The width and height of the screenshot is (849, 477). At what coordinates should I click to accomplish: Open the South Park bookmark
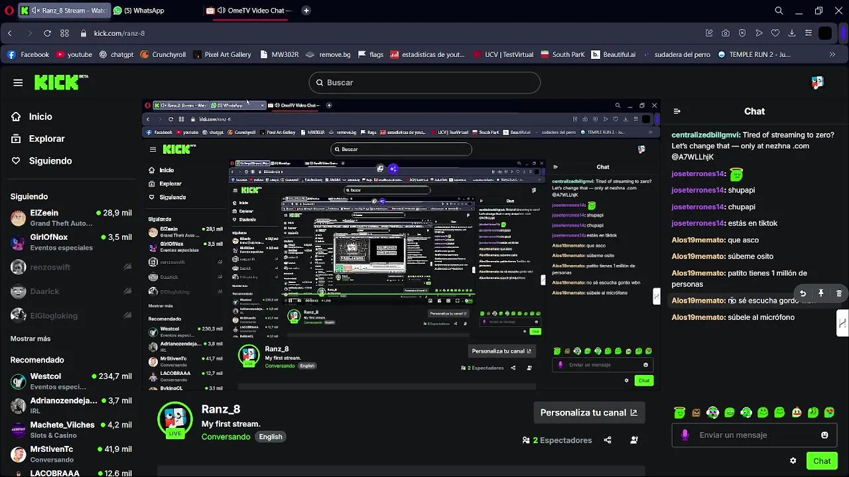pyautogui.click(x=563, y=54)
